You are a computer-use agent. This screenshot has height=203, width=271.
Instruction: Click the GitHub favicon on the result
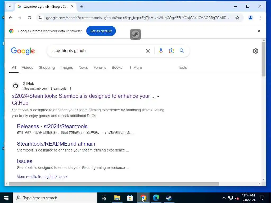tap(16, 86)
